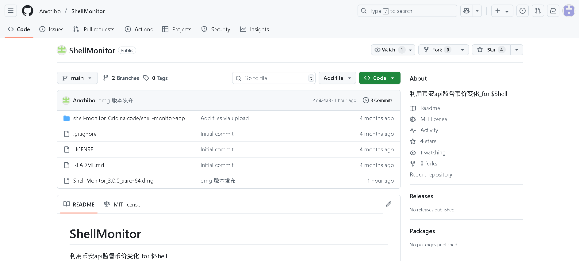Click repository owner avatar beside ShellMonitor title
This screenshot has height=261, width=579.
[62, 50]
